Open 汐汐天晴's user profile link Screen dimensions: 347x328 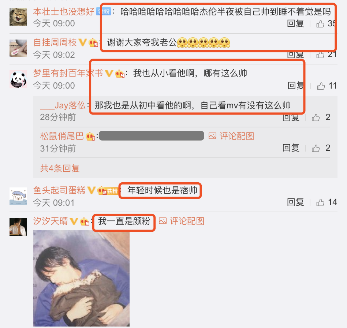tap(51, 221)
